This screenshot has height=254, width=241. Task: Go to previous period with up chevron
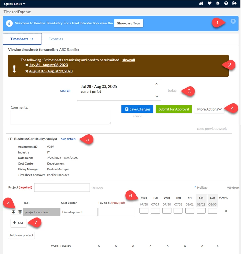pos(157,84)
